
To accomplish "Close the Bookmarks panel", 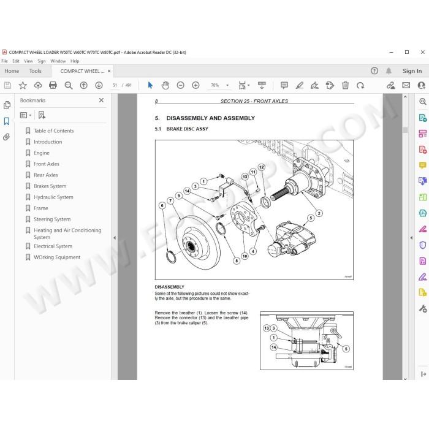I will [x=101, y=100].
